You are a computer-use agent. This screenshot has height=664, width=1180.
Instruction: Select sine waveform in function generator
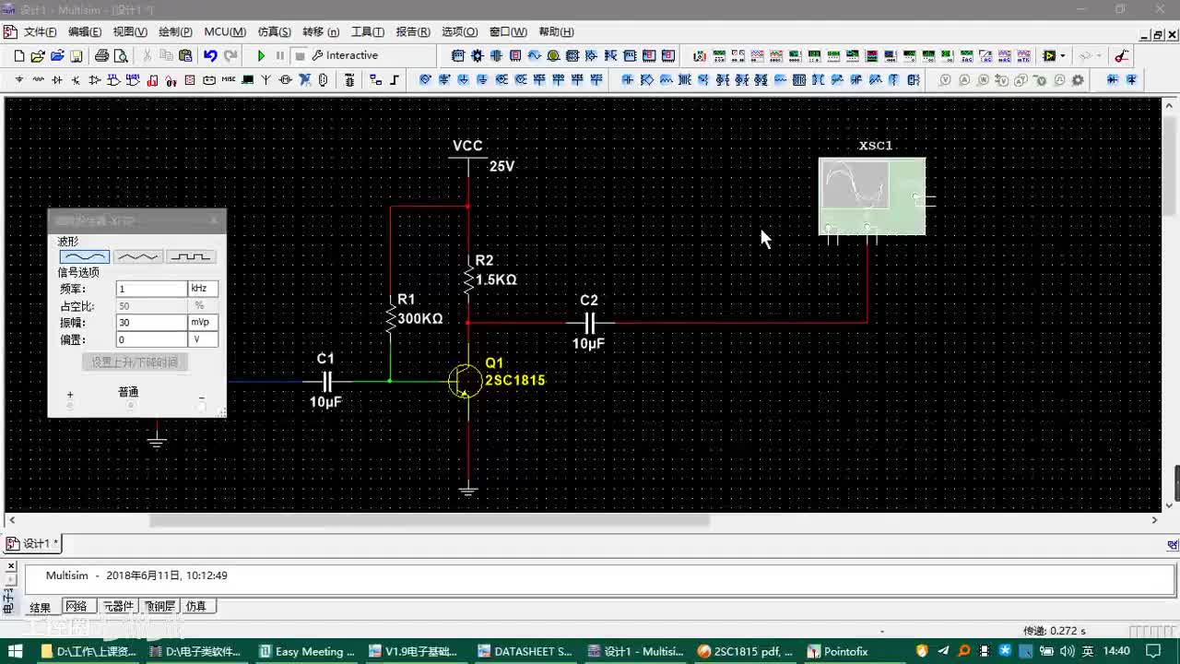[84, 257]
